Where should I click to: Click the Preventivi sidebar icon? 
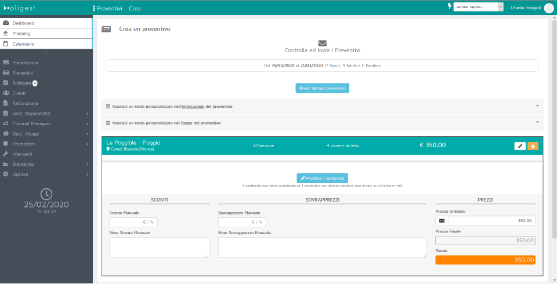(x=5, y=73)
